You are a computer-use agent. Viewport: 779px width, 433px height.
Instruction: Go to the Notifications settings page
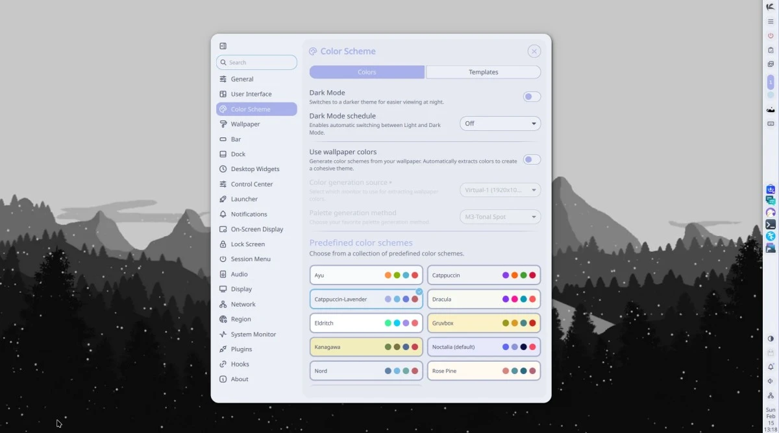pyautogui.click(x=249, y=214)
